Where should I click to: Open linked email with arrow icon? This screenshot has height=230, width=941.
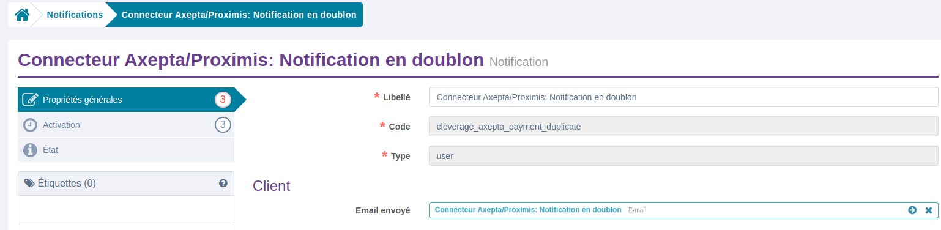point(912,210)
